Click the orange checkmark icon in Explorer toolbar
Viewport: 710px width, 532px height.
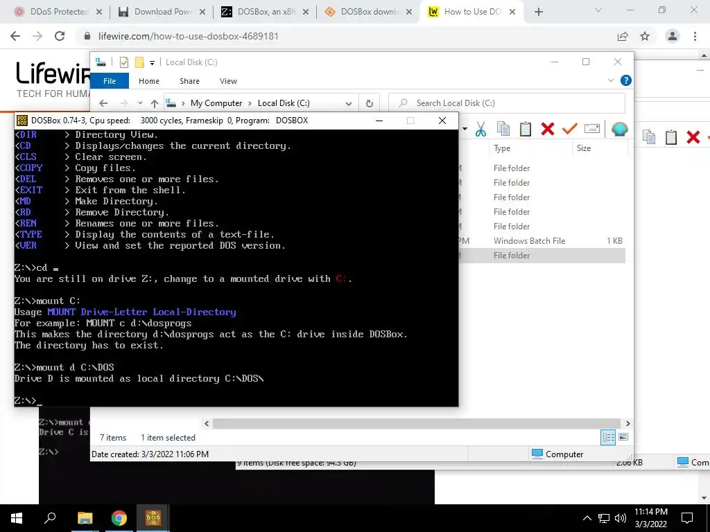570,130
